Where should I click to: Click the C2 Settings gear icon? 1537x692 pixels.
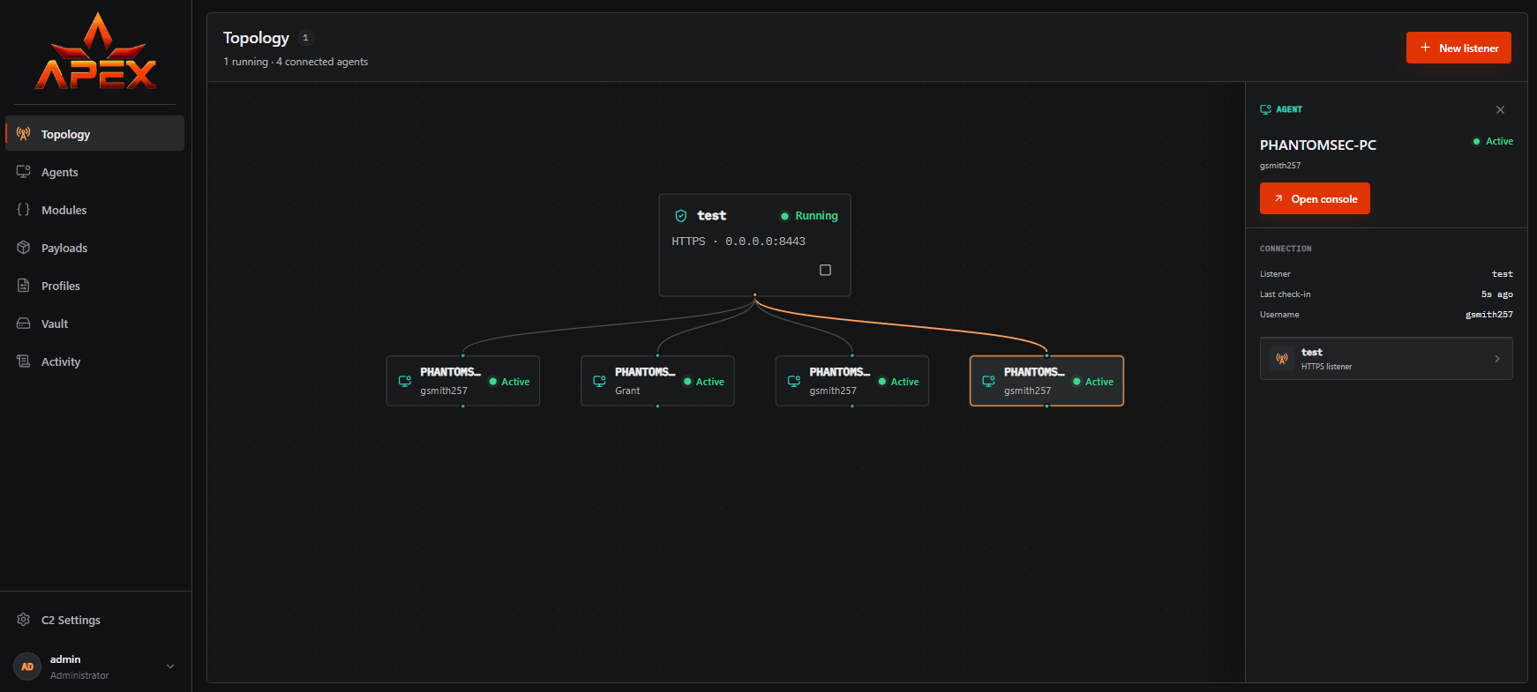[24, 620]
